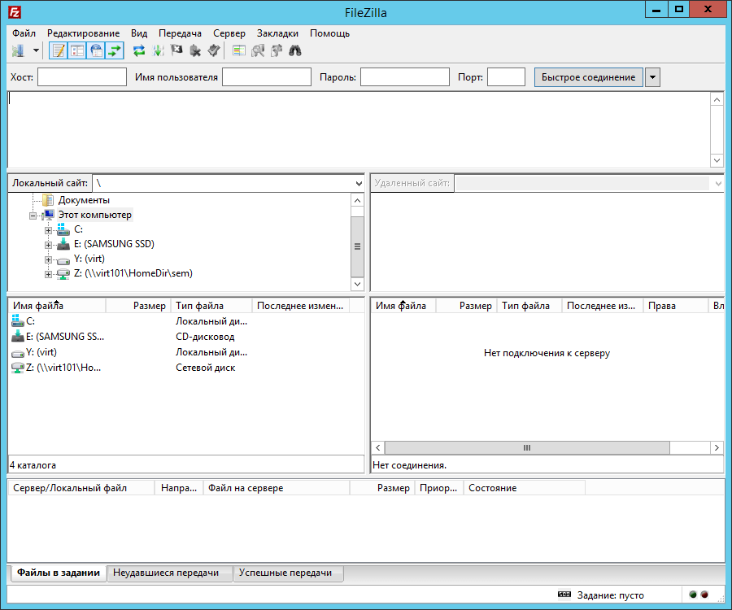Toggle directory comparison icon
Screen dimensions: 732x610
point(258,50)
